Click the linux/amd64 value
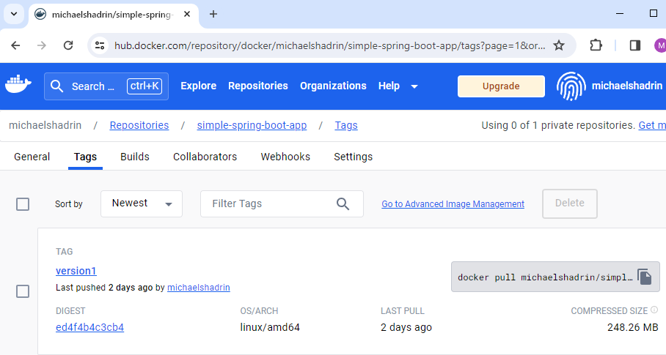666x355 pixels. coord(270,327)
